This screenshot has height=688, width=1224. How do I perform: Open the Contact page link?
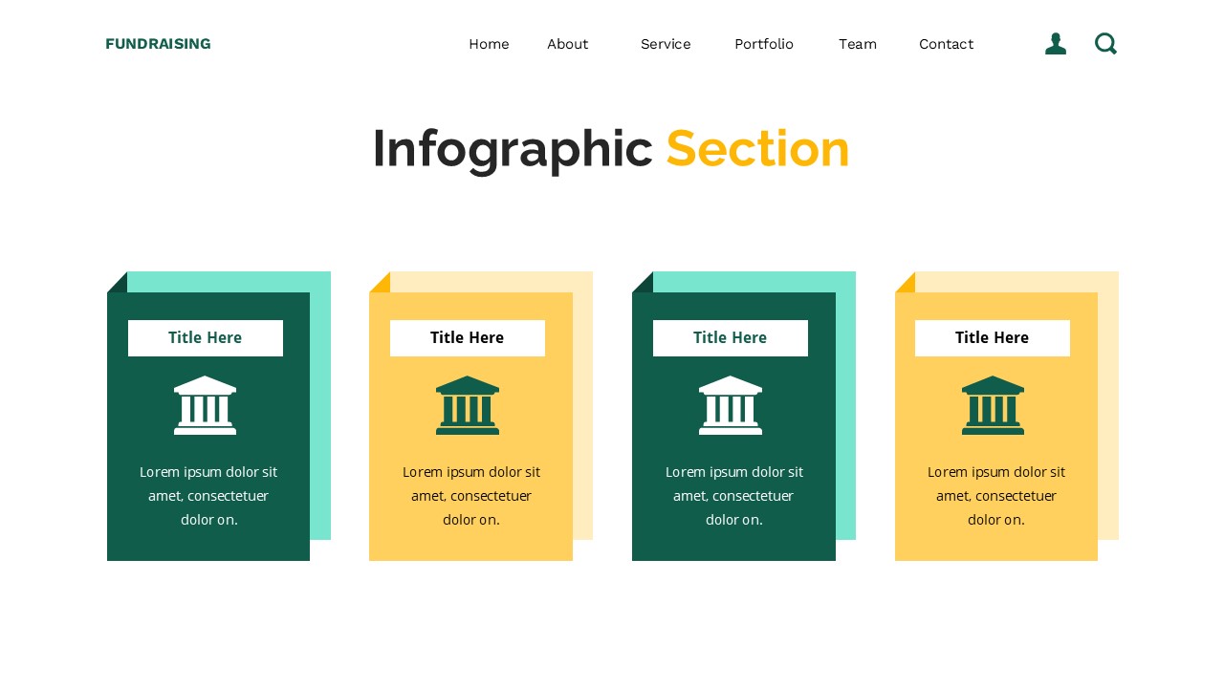tap(946, 44)
